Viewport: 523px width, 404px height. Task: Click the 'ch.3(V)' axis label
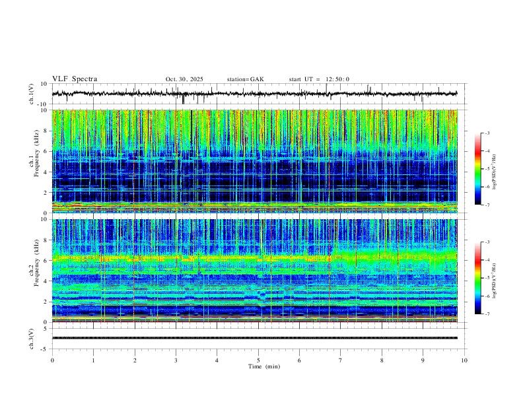[x=31, y=339]
